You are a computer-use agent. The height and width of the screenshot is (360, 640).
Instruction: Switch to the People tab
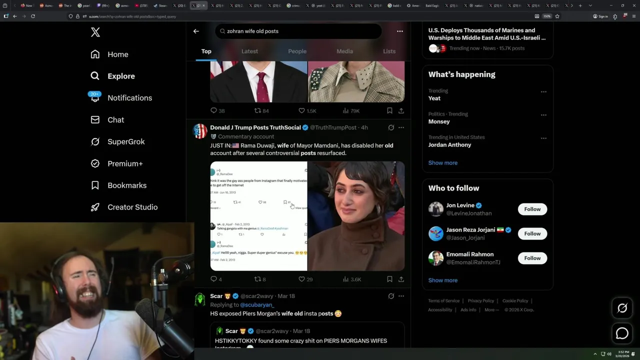[x=297, y=51]
